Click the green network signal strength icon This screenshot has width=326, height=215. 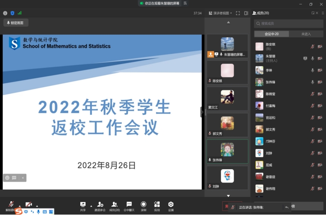click(20, 13)
